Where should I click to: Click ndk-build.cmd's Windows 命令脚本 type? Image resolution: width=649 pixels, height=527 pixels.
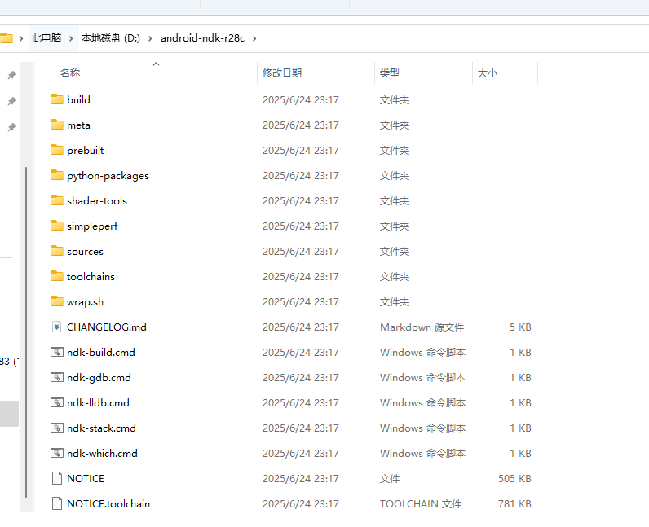click(x=422, y=352)
